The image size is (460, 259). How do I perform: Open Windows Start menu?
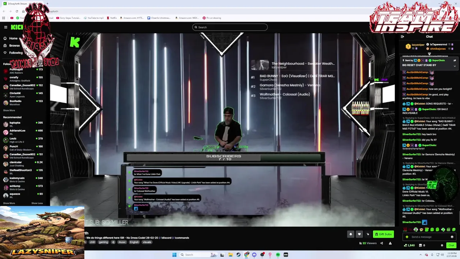pyautogui.click(x=174, y=255)
